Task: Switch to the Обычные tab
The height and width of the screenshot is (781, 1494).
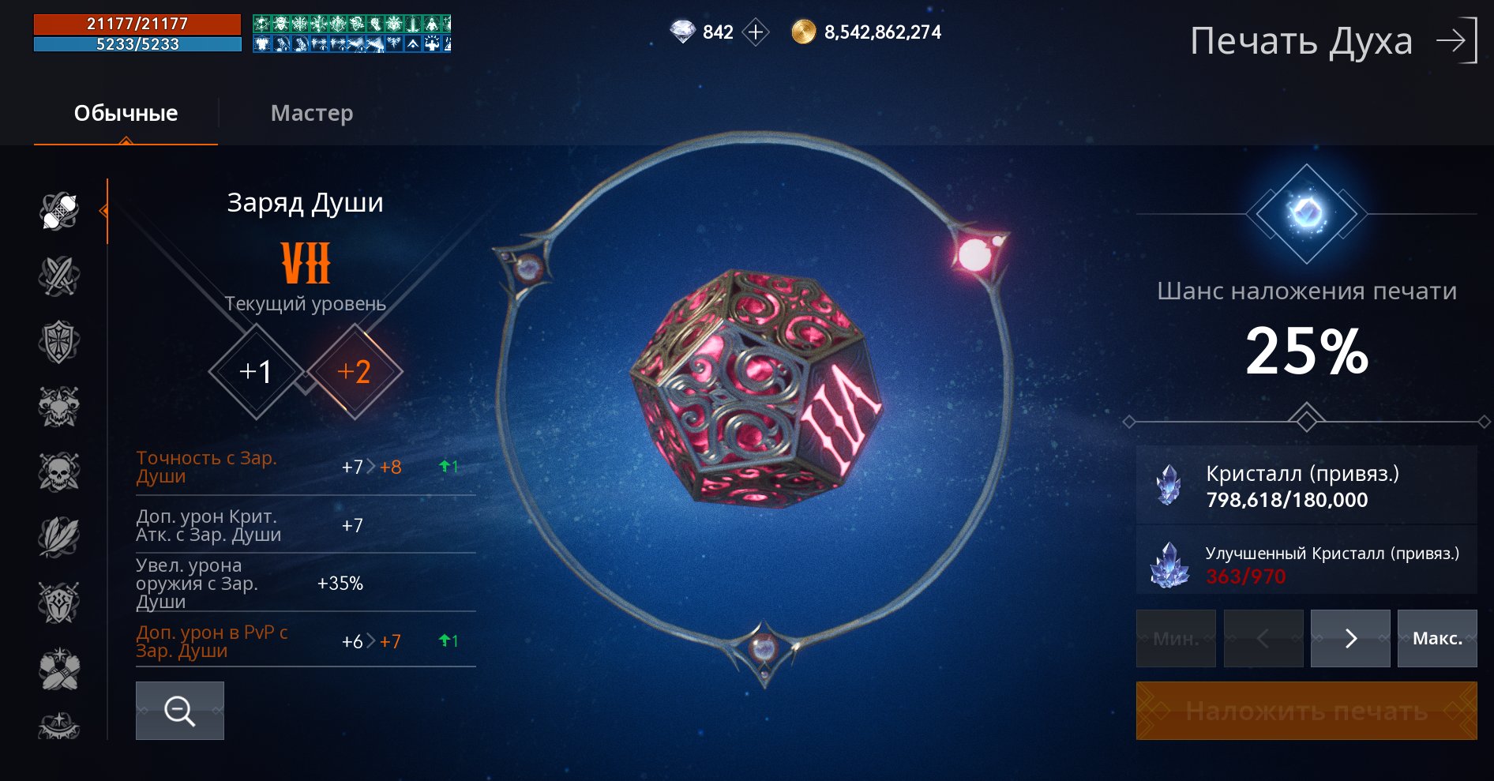Action: tap(126, 113)
